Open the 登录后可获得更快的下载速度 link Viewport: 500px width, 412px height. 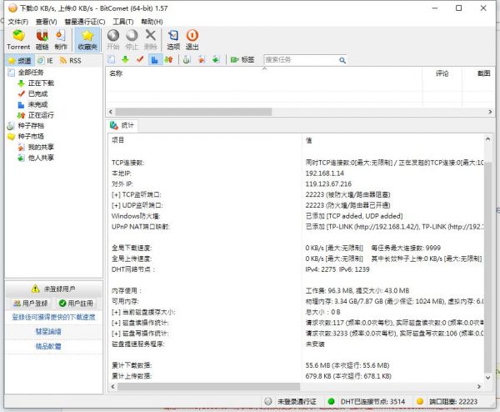(x=53, y=317)
